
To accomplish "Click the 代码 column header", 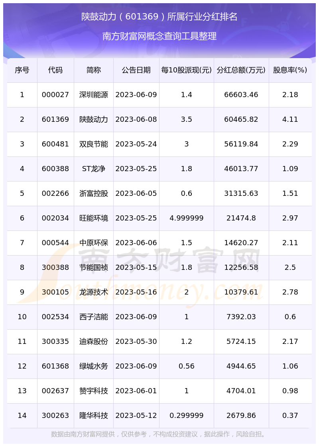I will (x=55, y=70).
